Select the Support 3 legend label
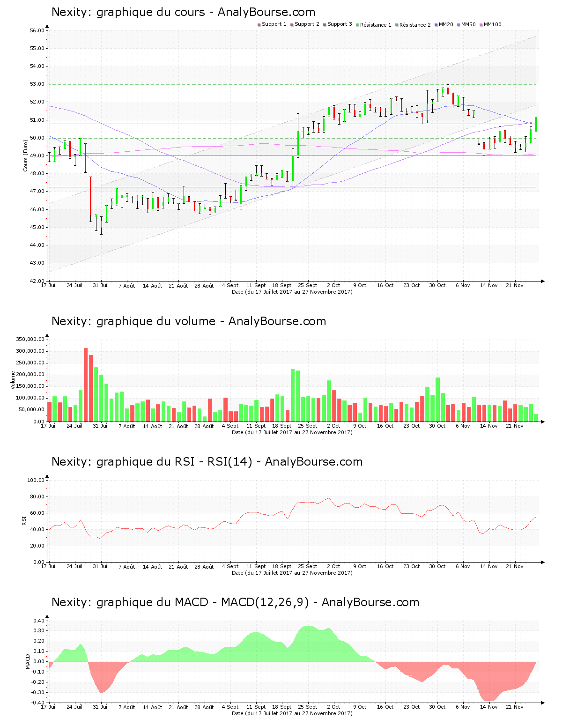Viewport: 562px width, 726px height. (x=340, y=24)
